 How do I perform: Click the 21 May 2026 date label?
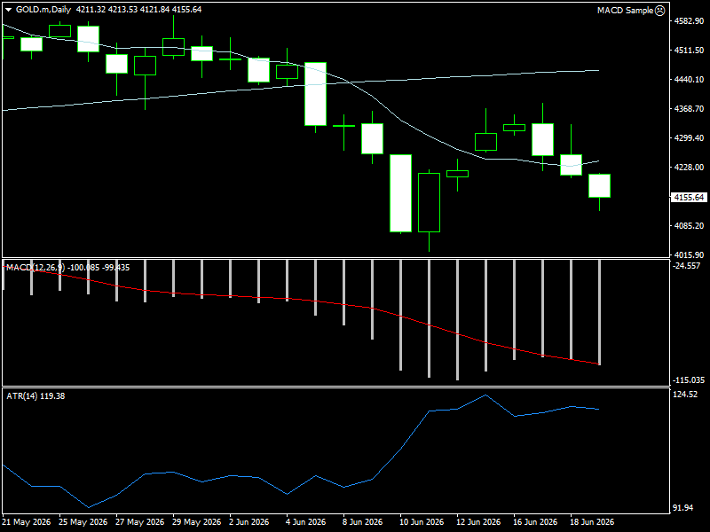pyautogui.click(x=27, y=521)
